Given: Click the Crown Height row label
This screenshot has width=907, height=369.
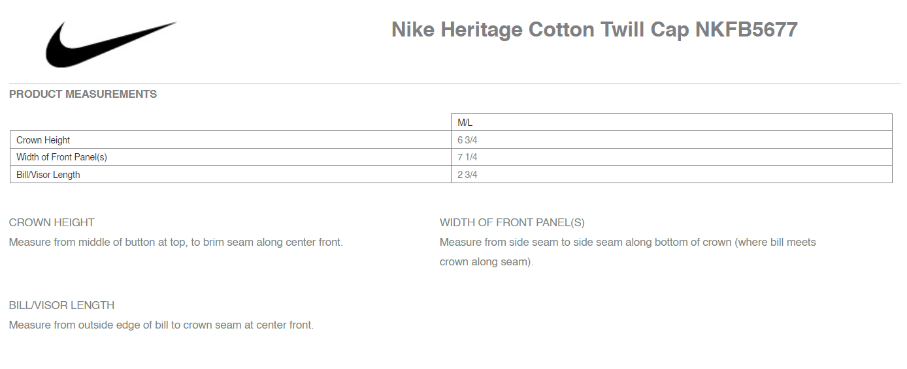Looking at the screenshot, I should pyautogui.click(x=43, y=140).
